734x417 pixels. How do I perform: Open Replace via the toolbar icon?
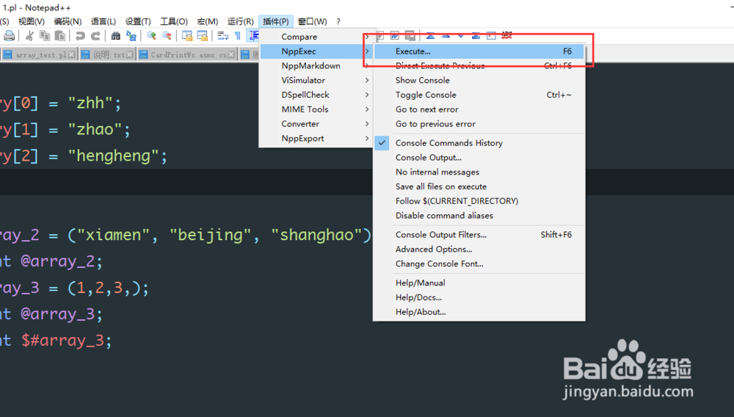pos(131,35)
